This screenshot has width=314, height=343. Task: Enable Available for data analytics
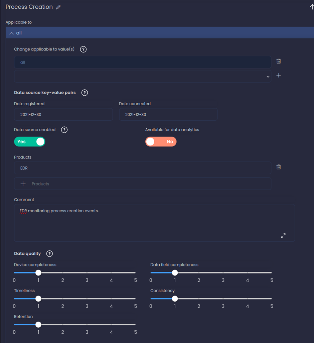pos(161,142)
